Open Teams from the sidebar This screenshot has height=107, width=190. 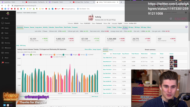pos(7,33)
